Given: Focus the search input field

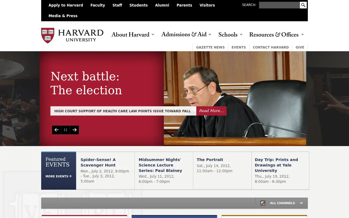Looking at the screenshot, I should point(279,5).
